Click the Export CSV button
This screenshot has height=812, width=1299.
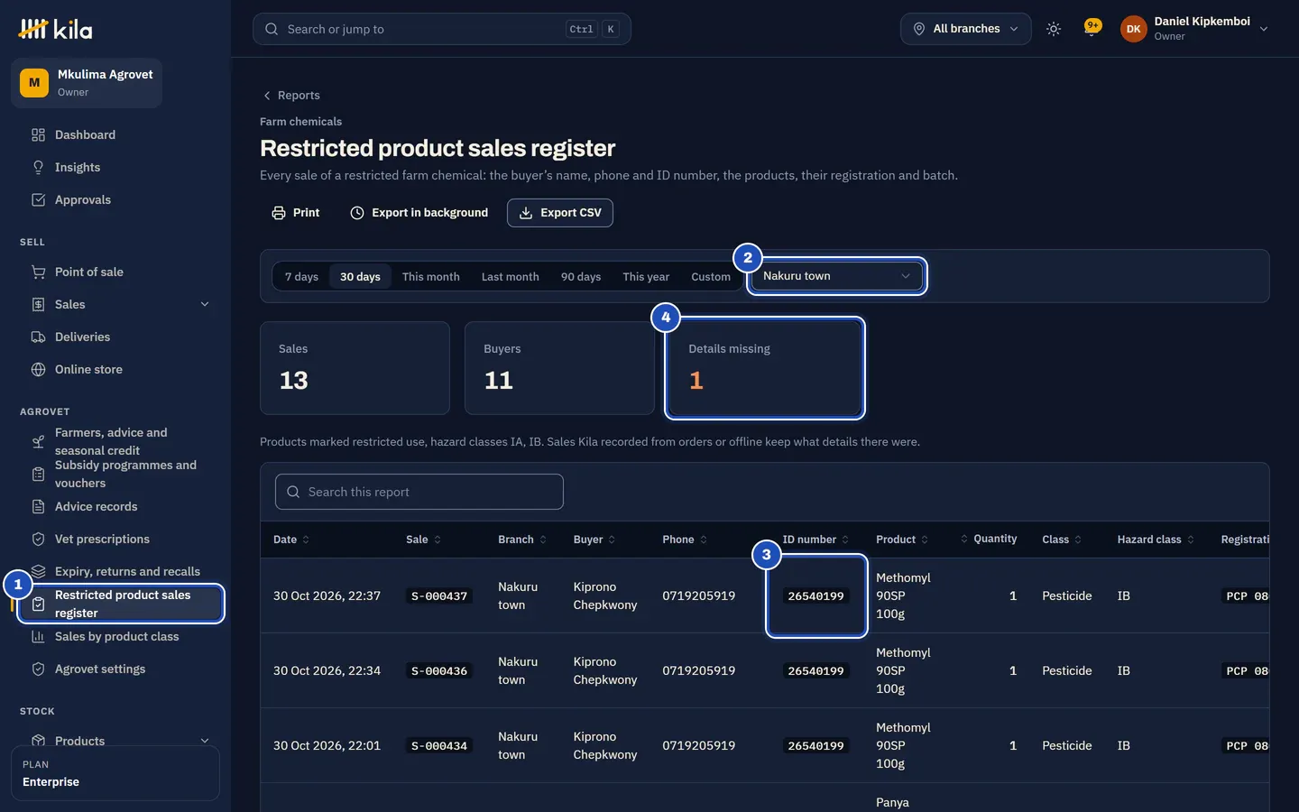(x=560, y=213)
